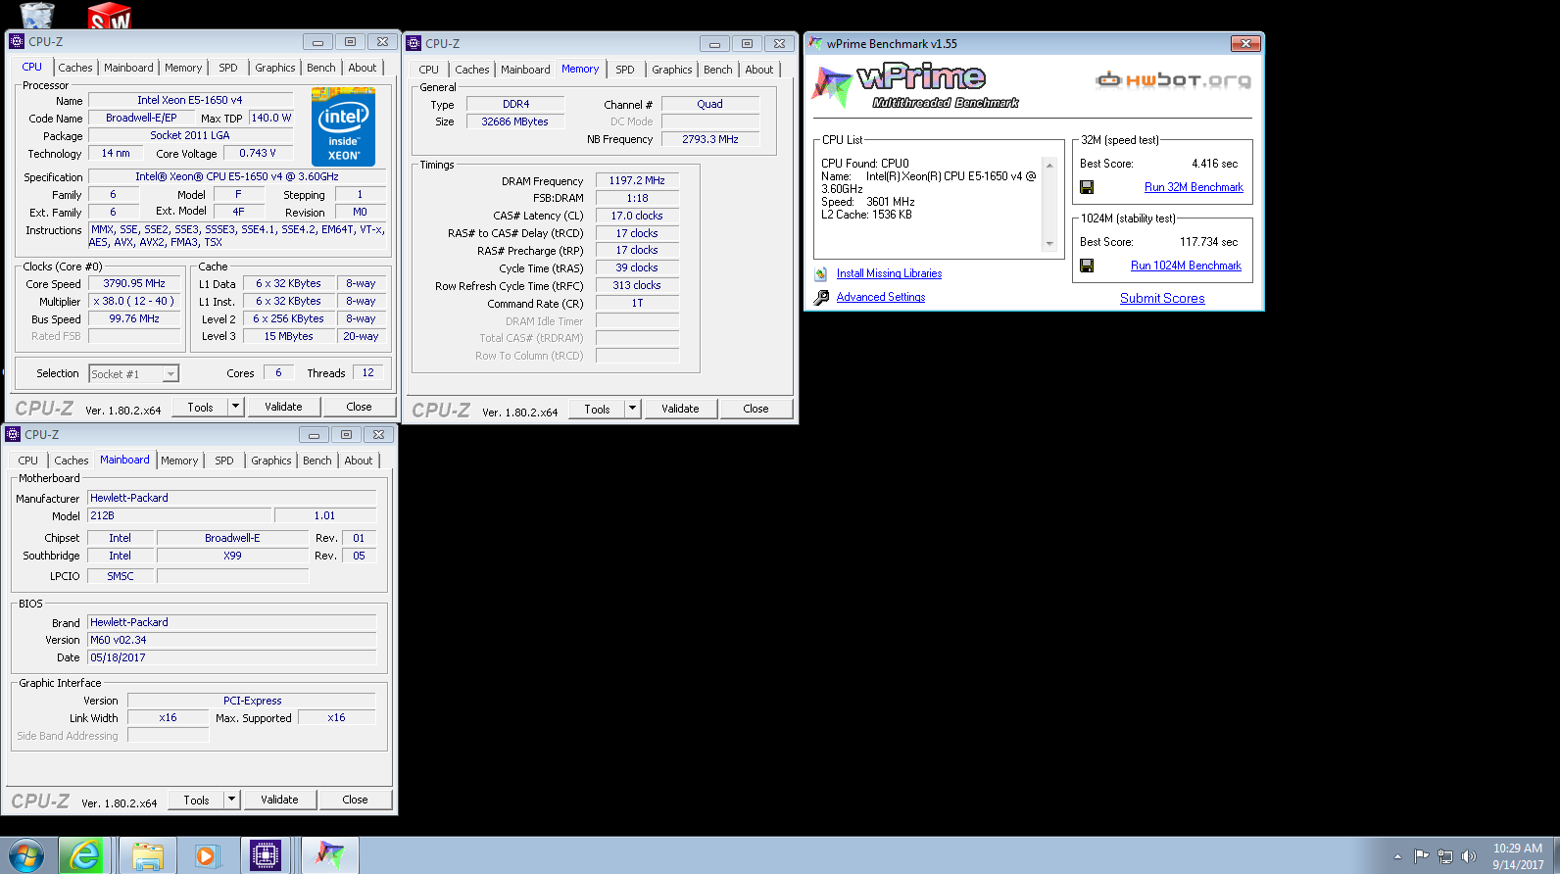This screenshot has width=1560, height=874.
Task: Click the Manufacturer Hewlett-Packard field
Action: click(x=232, y=498)
